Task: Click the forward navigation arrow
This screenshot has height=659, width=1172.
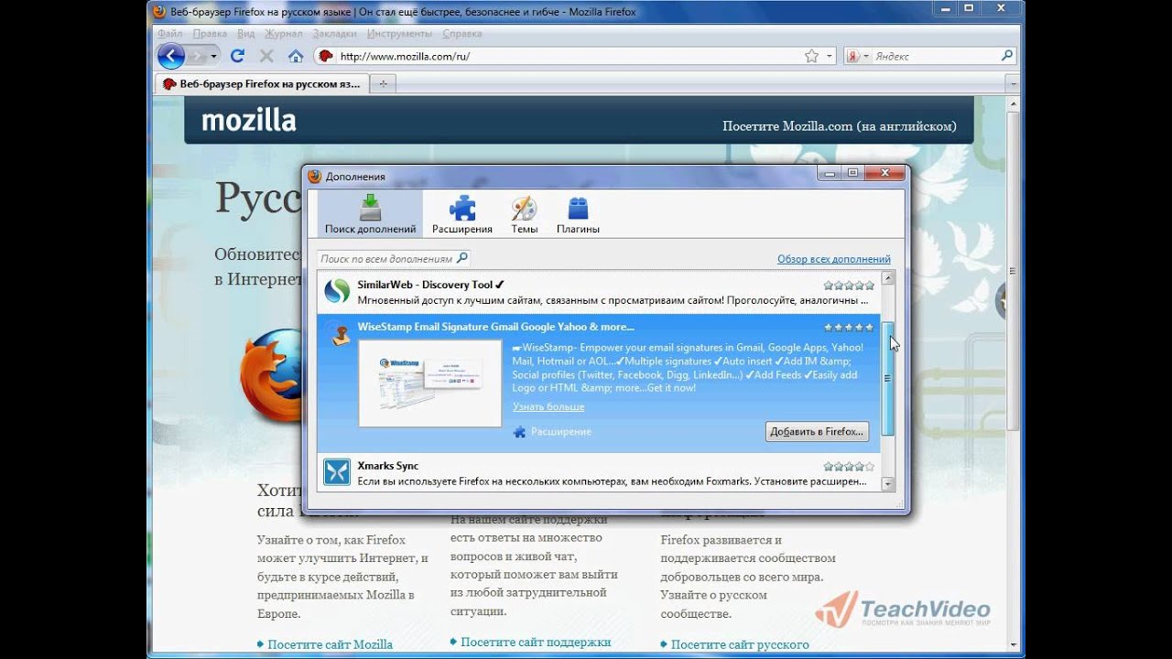Action: tap(198, 56)
